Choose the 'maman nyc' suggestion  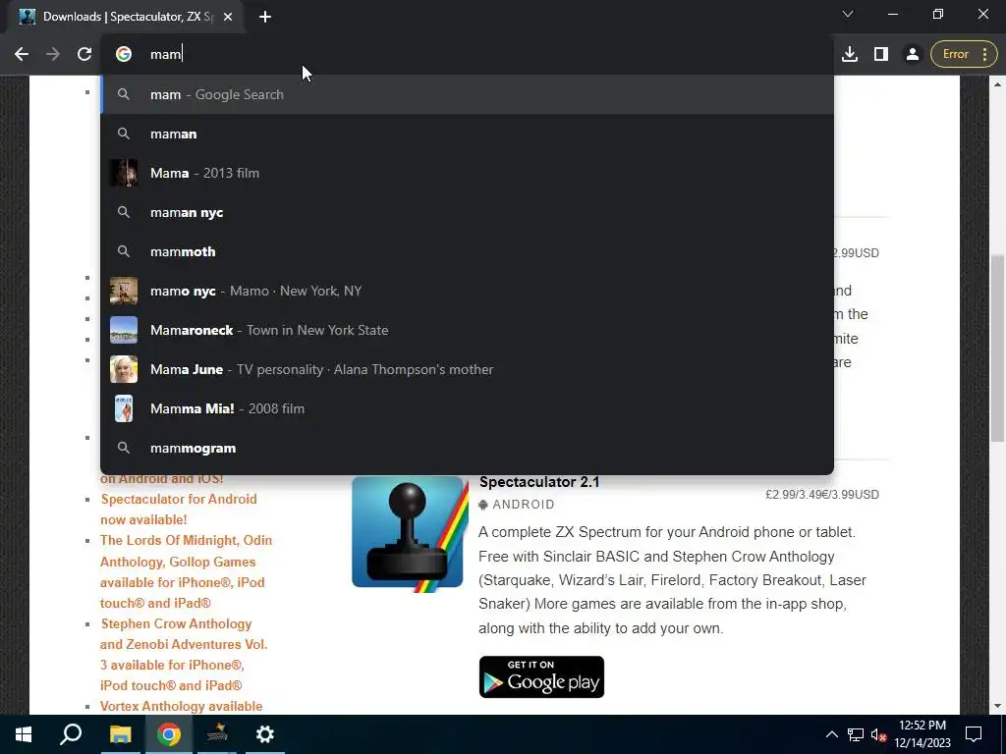(x=467, y=212)
